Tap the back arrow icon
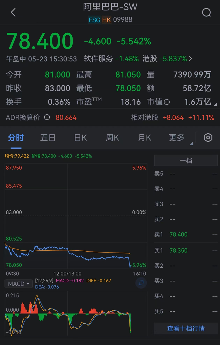The image size is (220, 345). [13, 12]
